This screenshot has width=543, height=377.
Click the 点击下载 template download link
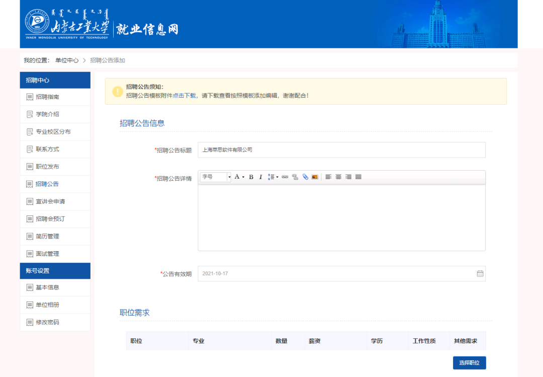point(185,95)
